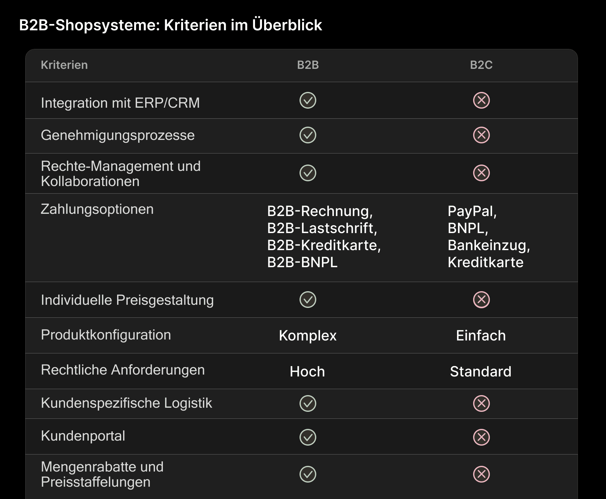This screenshot has width=606, height=499.
Task: Click the Kriterien column header
Action: point(64,65)
